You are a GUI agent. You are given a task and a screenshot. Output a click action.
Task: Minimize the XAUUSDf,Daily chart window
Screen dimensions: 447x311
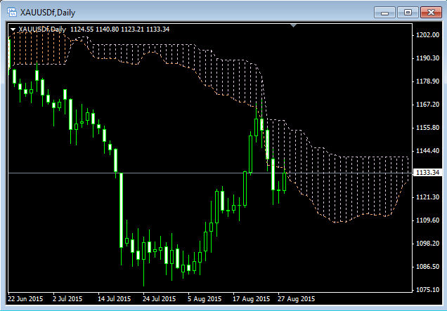[384, 13]
